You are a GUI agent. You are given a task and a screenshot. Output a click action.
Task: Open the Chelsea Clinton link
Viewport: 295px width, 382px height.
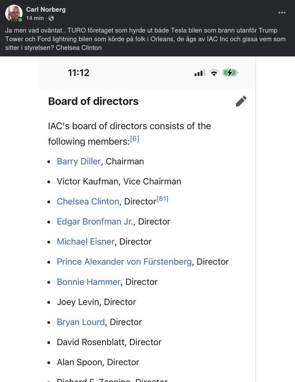88,201
